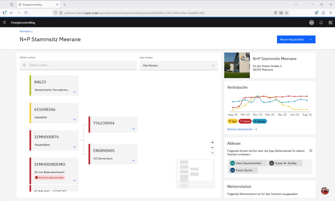The height and width of the screenshot is (201, 335).
Task: Click the plug icon in app header
Action: click(4, 23)
